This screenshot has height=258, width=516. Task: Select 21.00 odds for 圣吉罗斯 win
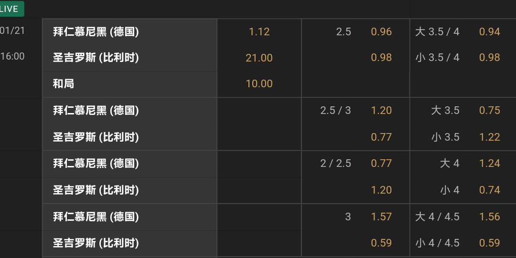[259, 58]
